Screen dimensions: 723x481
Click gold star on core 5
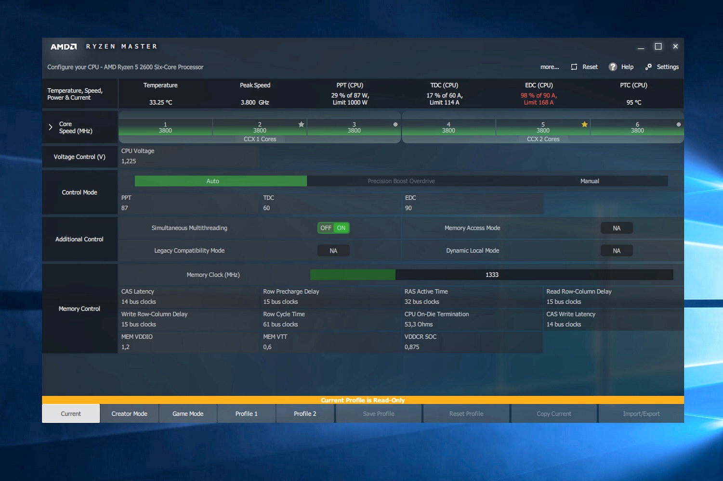click(x=584, y=124)
